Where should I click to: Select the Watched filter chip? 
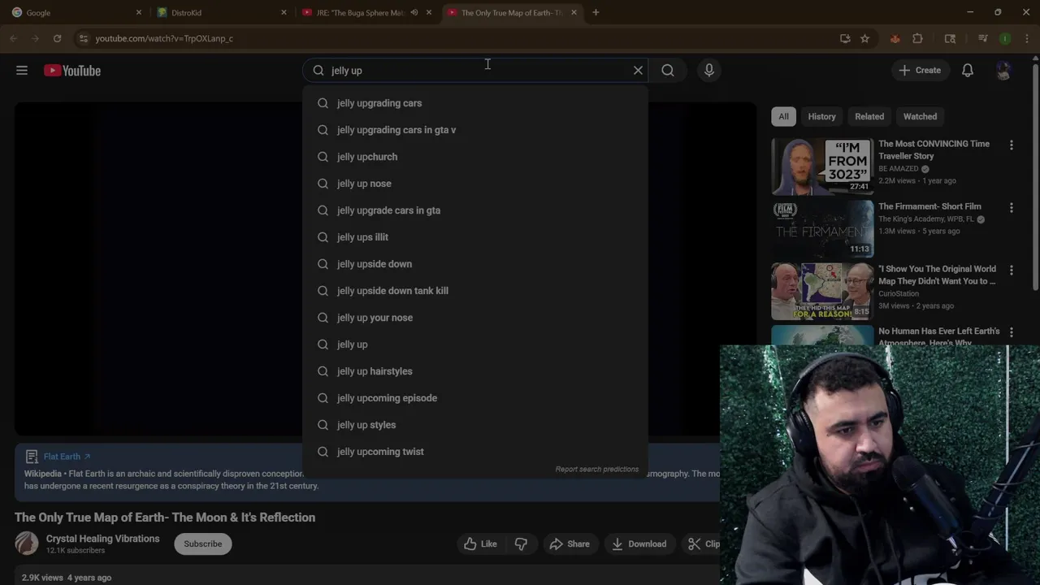[920, 116]
